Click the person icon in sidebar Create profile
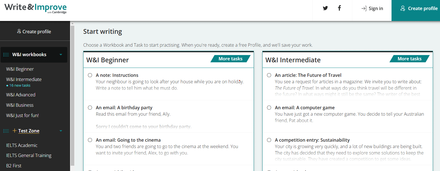Image resolution: width=440 pixels, height=171 pixels. [19, 31]
